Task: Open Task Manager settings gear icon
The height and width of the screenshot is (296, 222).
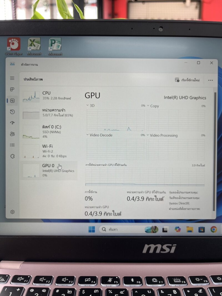Action: coord(12,212)
